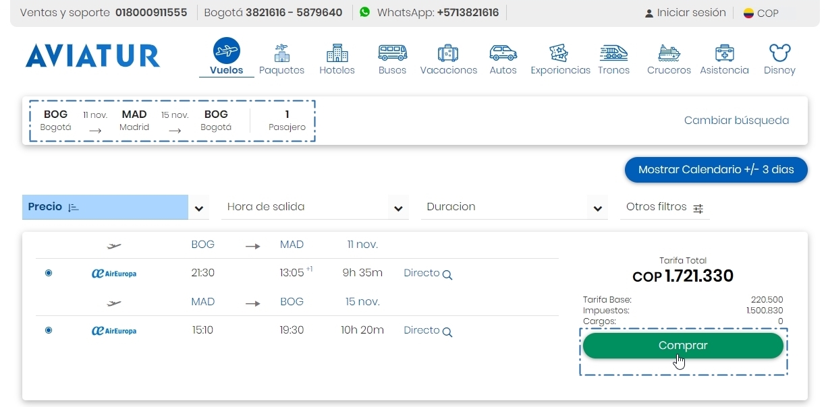Go to the Cruceros section

pyautogui.click(x=669, y=59)
